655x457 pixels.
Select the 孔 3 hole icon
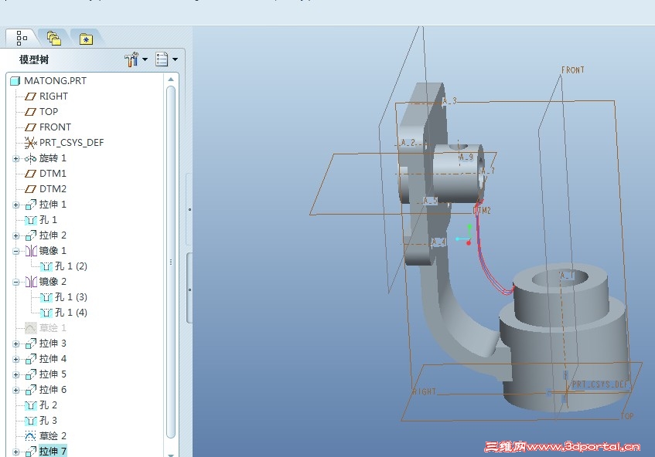30,421
